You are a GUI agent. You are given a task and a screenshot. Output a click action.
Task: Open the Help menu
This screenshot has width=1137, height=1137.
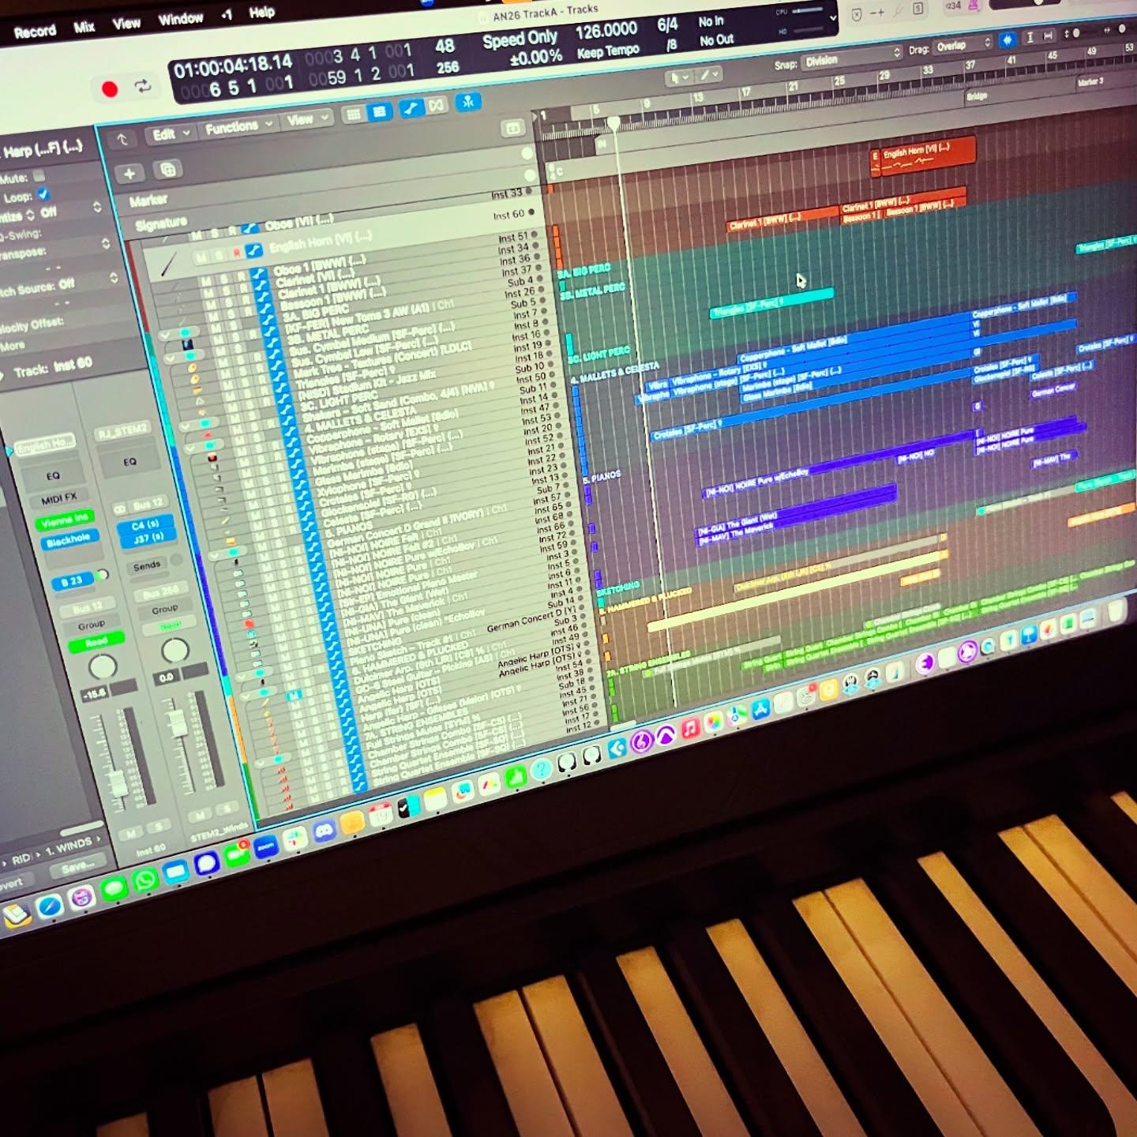tap(262, 13)
